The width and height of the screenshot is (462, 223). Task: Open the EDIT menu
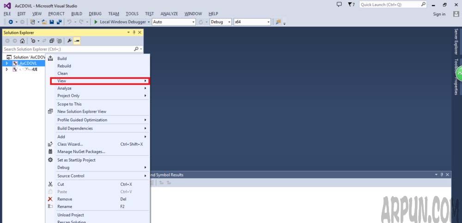[x=22, y=14]
